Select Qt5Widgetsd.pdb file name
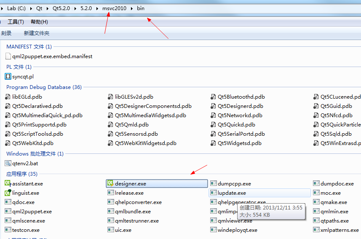This screenshot has height=239, width=361. (x=240, y=143)
